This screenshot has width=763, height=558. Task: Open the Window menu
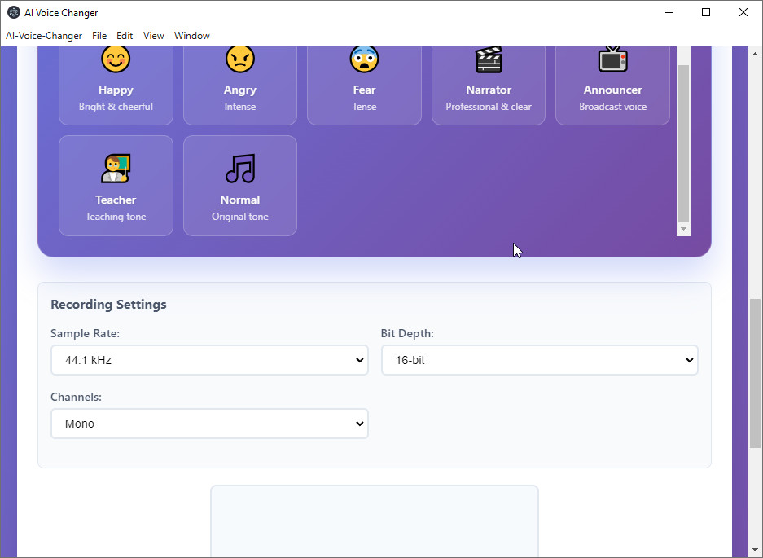click(x=192, y=36)
